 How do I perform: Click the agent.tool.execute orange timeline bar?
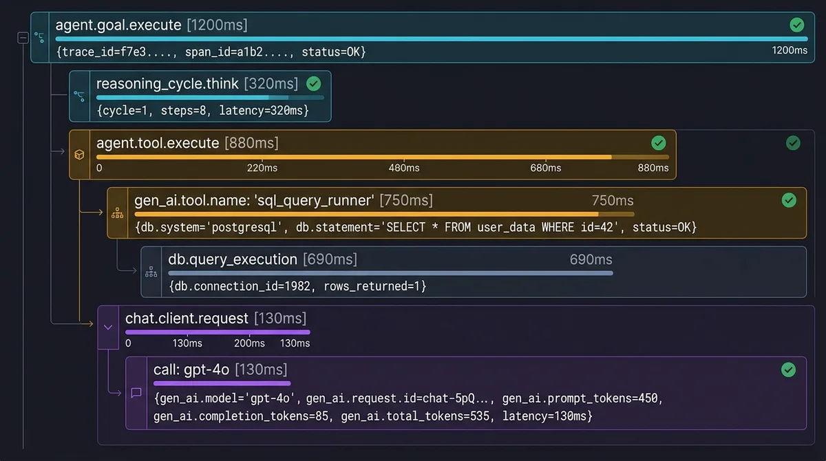(x=382, y=157)
